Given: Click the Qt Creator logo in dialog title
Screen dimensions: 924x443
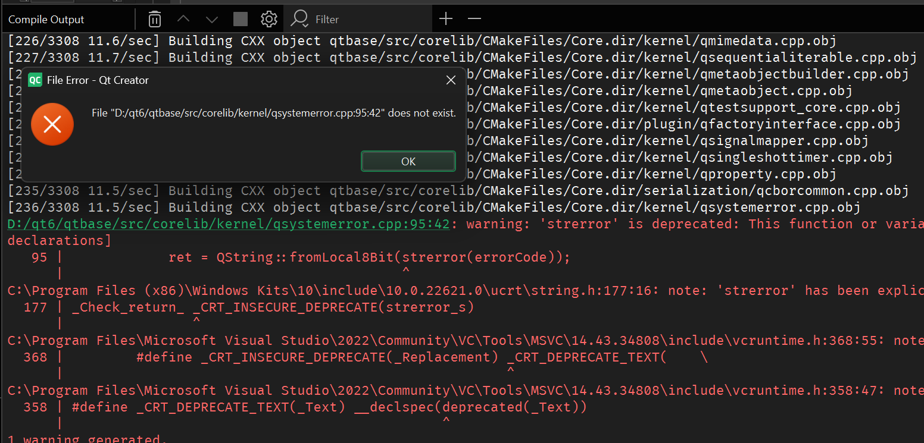Looking at the screenshot, I should click(x=35, y=80).
